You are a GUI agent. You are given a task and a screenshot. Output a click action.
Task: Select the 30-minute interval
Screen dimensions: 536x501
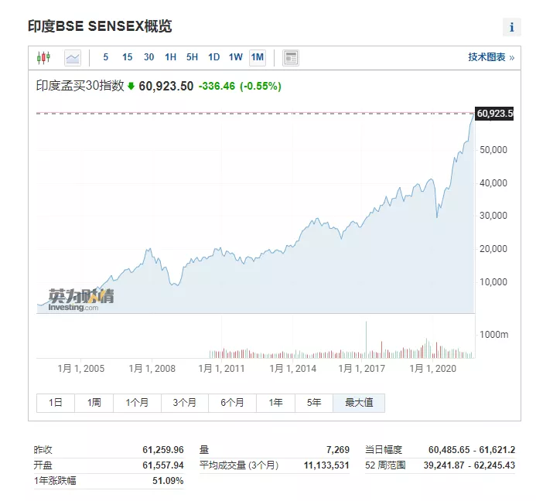149,57
